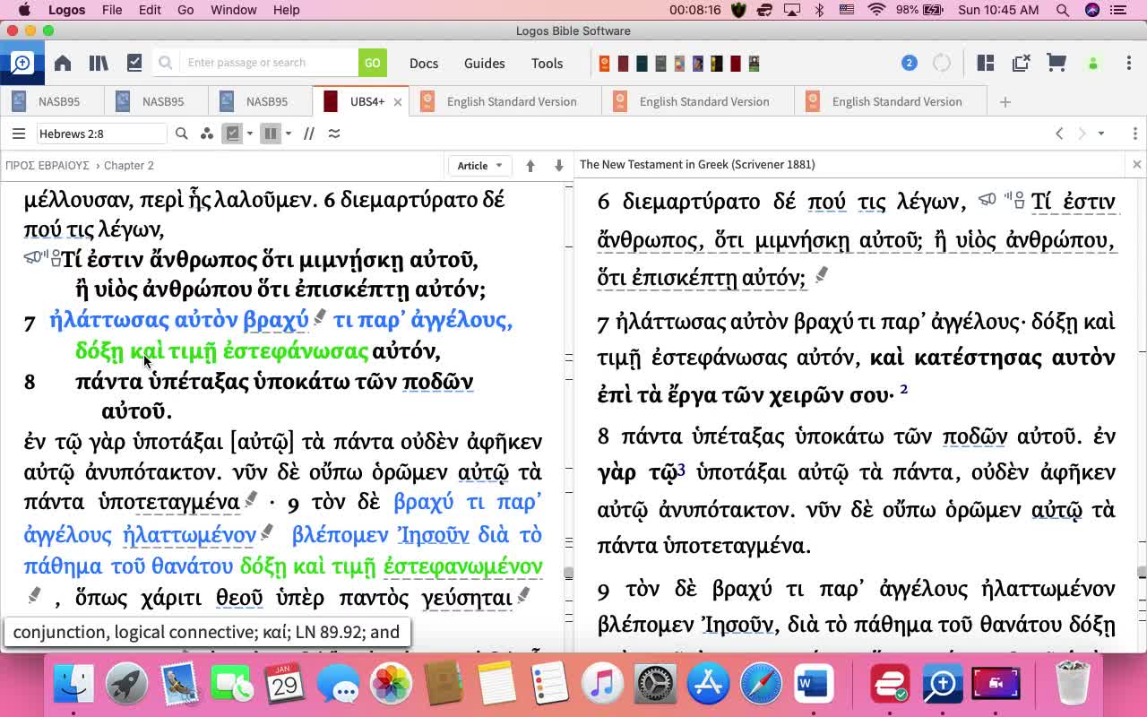Click the ΠΡΟΣ ΕΒΡΑΙΟΥΣ breadcrumb
Screen dimensions: 1147x717
[47, 165]
